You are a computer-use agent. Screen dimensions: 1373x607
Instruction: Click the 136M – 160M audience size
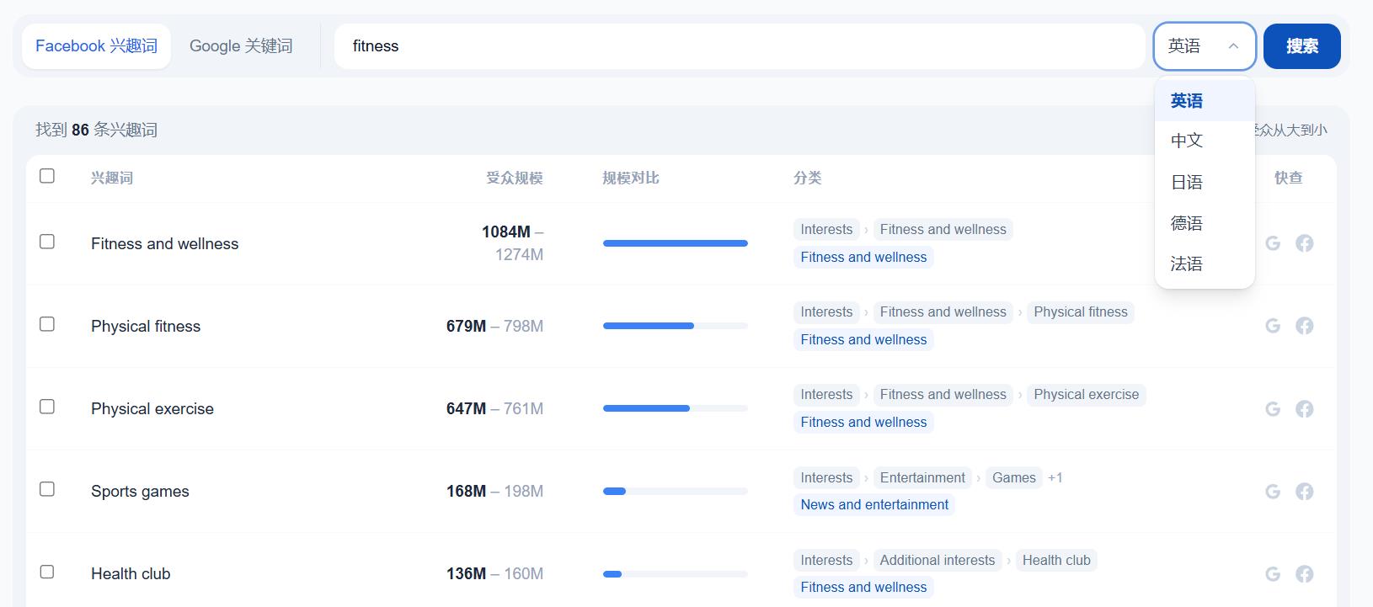[494, 573]
